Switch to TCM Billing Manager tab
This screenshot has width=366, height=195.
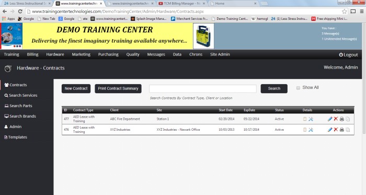(182, 4)
